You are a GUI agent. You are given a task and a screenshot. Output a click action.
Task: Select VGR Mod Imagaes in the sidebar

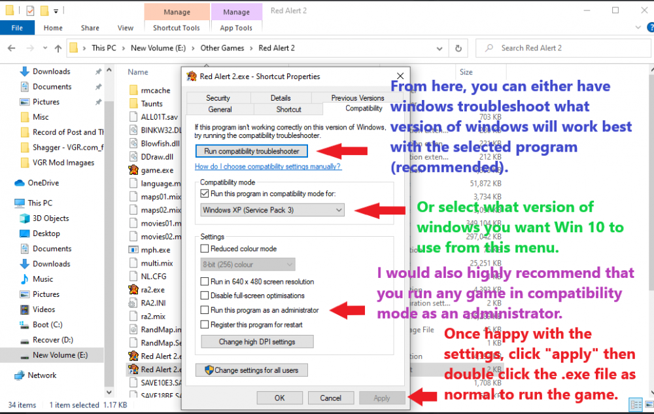pyautogui.click(x=63, y=163)
